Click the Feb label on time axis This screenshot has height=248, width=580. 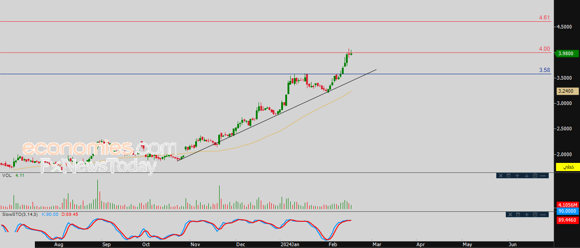point(332,244)
